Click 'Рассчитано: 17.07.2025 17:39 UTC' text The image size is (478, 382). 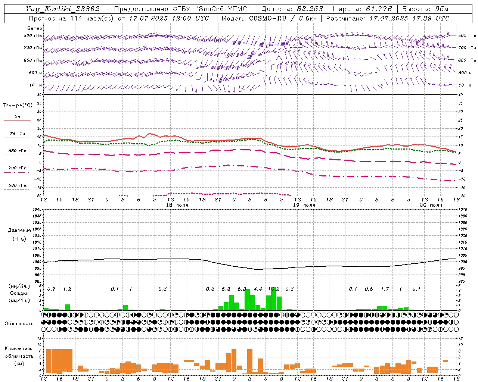point(388,18)
